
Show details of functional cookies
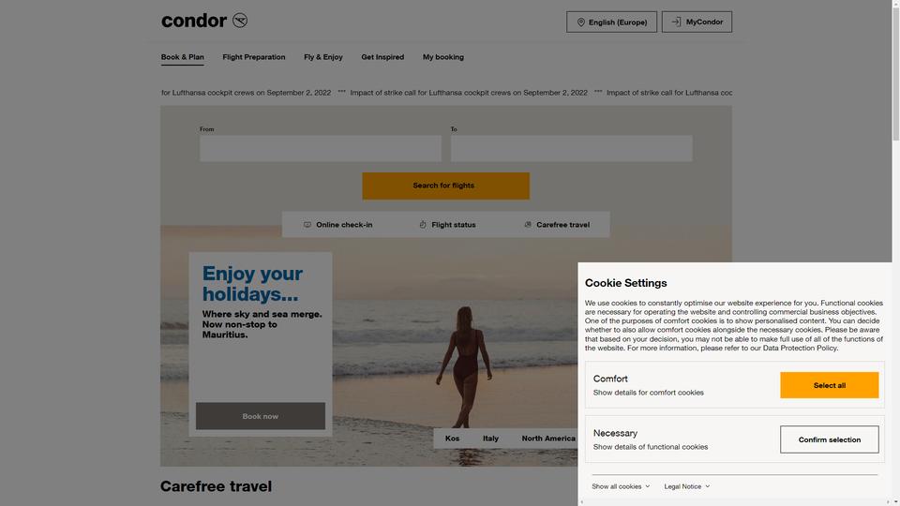[x=651, y=447]
